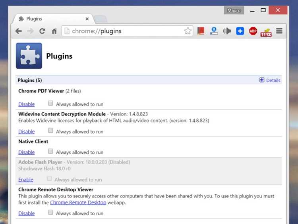Viewport: 298px width, 224px height.
Task: Open the Adblock Plus ABP icon
Action: (253, 31)
